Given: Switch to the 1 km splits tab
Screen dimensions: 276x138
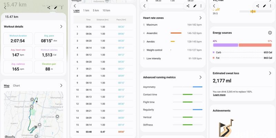Looking at the screenshot, I should [86, 10].
